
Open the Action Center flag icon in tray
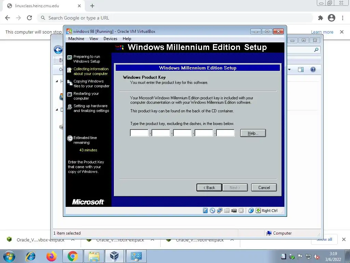(300, 257)
